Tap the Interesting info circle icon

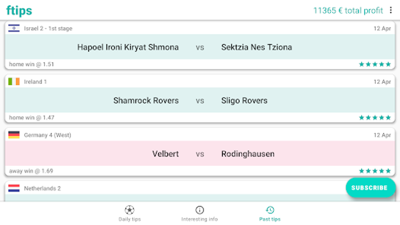[199, 210]
